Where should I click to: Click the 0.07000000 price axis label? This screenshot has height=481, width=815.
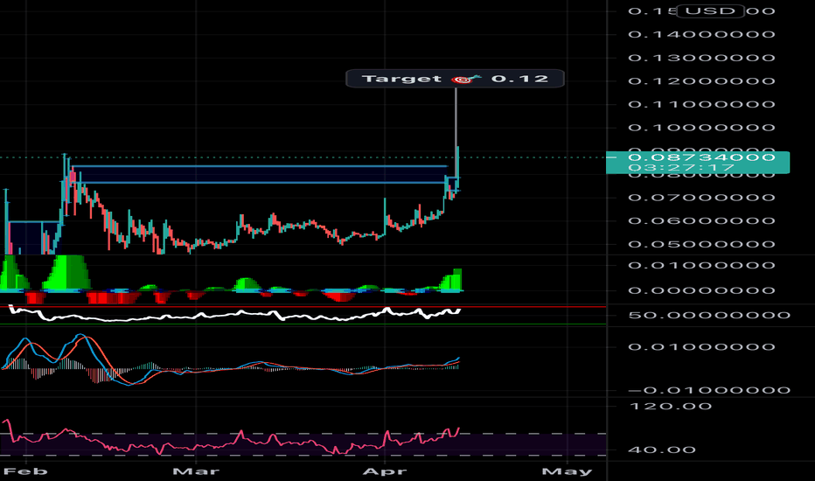pyautogui.click(x=701, y=198)
